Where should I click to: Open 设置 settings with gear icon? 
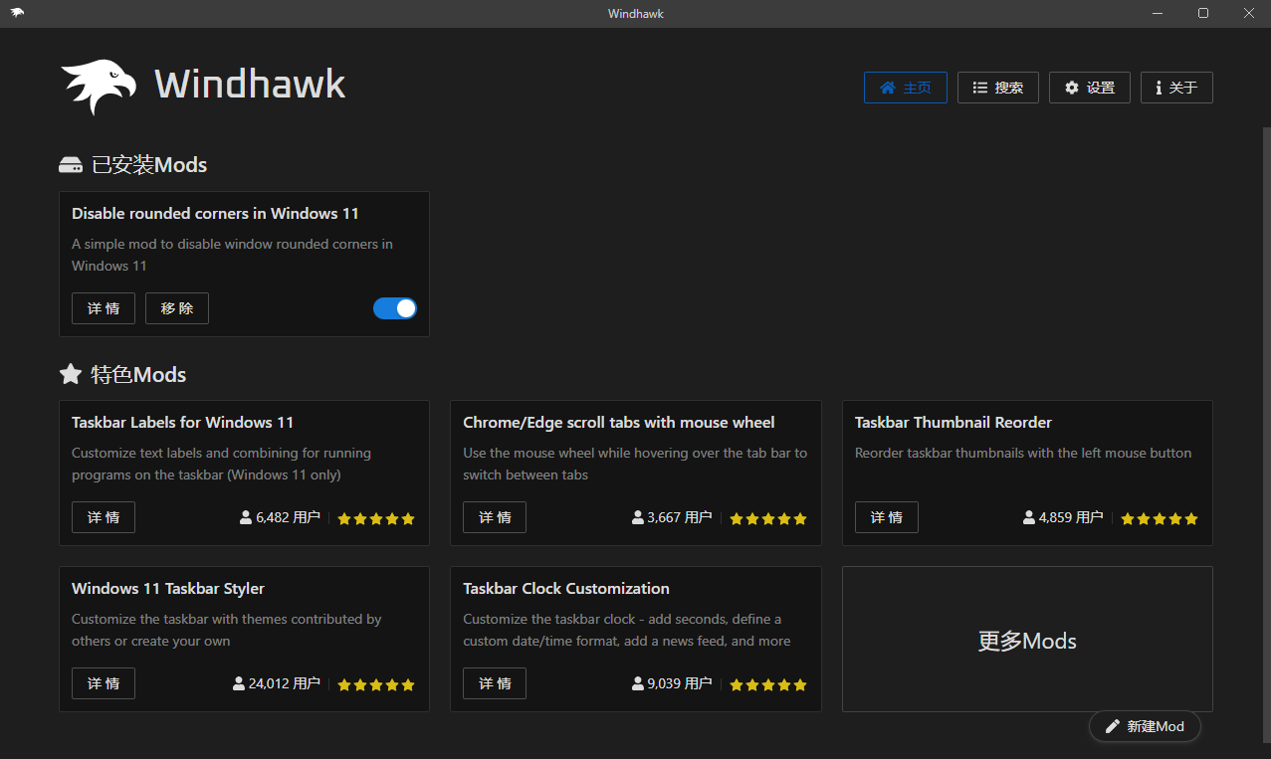pos(1089,88)
